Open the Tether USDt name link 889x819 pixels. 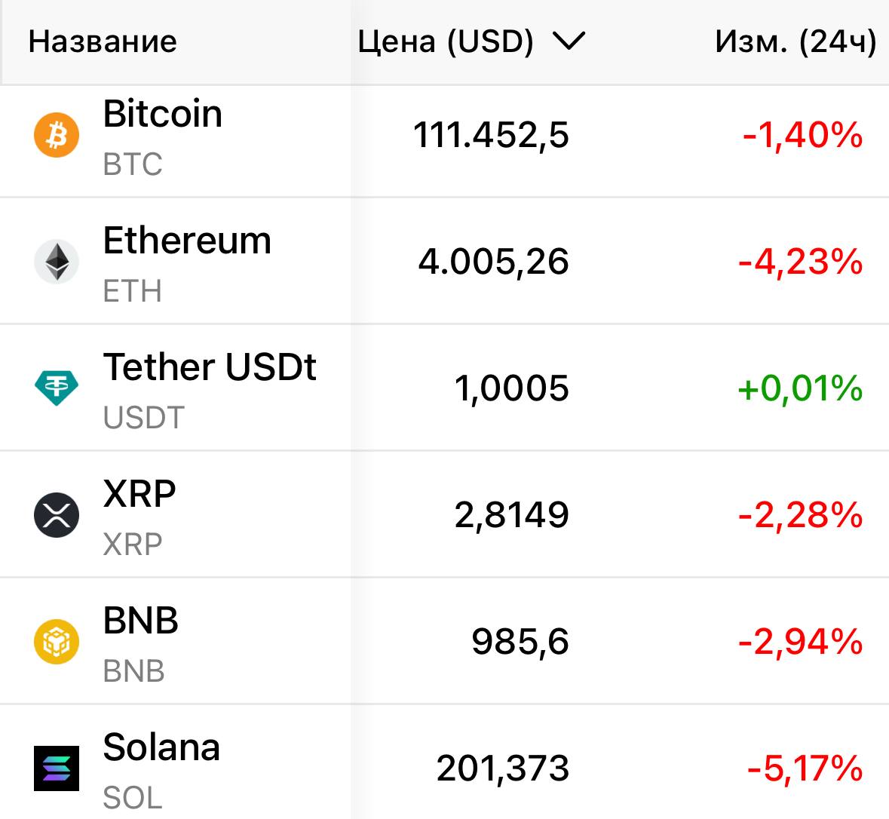pyautogui.click(x=210, y=367)
